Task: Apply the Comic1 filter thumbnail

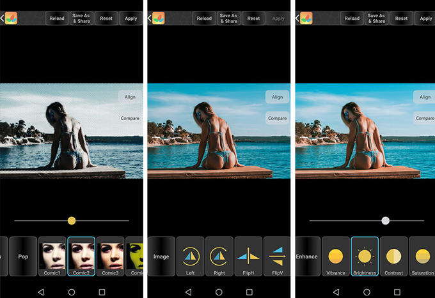Action: [52, 256]
